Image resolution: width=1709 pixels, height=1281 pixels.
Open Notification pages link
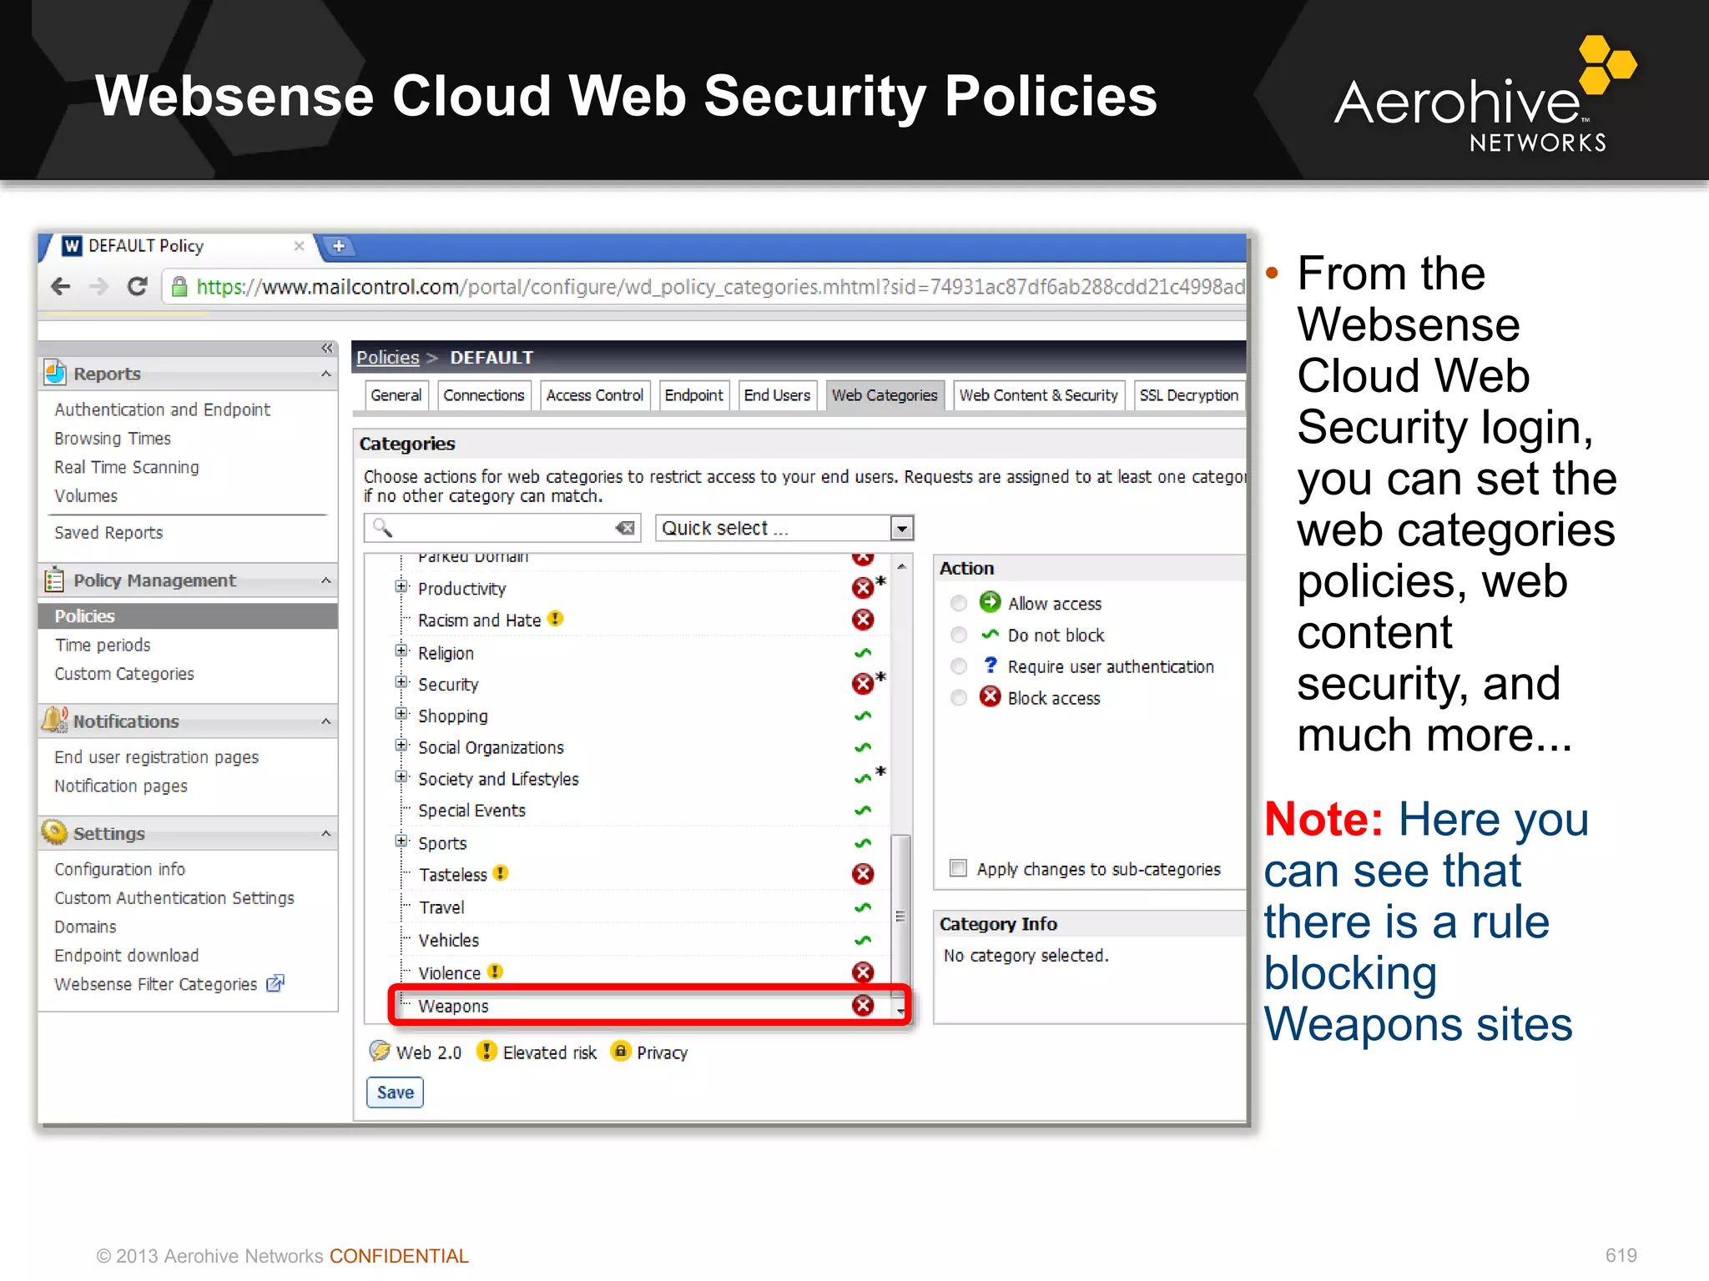pyautogui.click(x=121, y=786)
